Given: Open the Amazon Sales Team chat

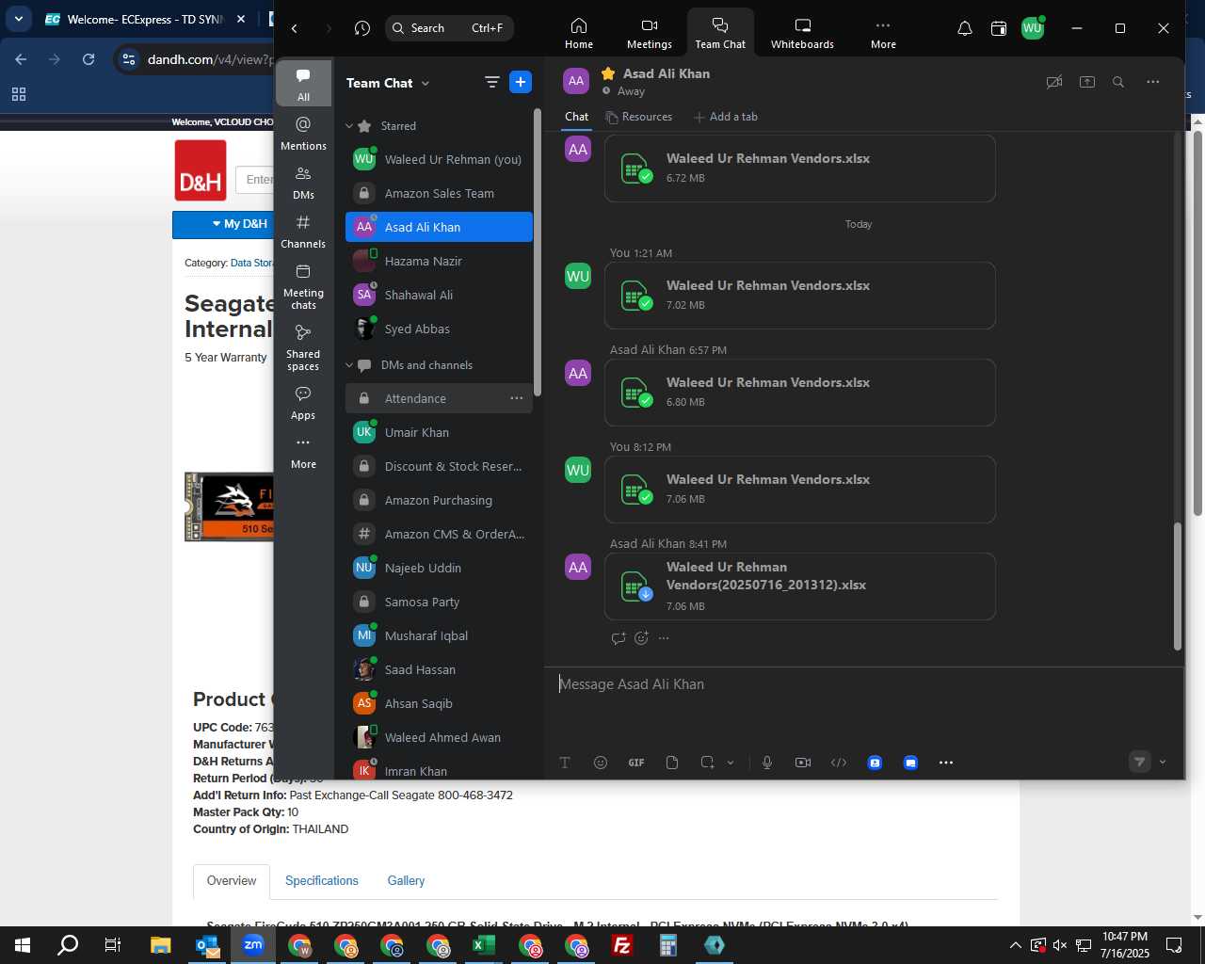Looking at the screenshot, I should 439,193.
